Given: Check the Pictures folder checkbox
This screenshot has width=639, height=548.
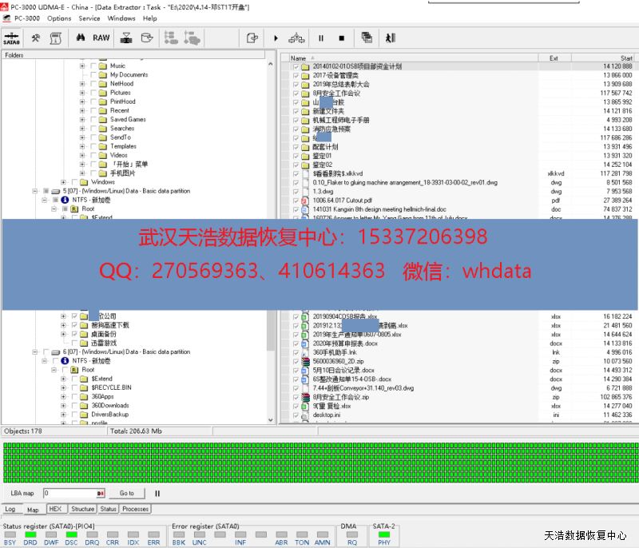Looking at the screenshot, I should tap(93, 93).
